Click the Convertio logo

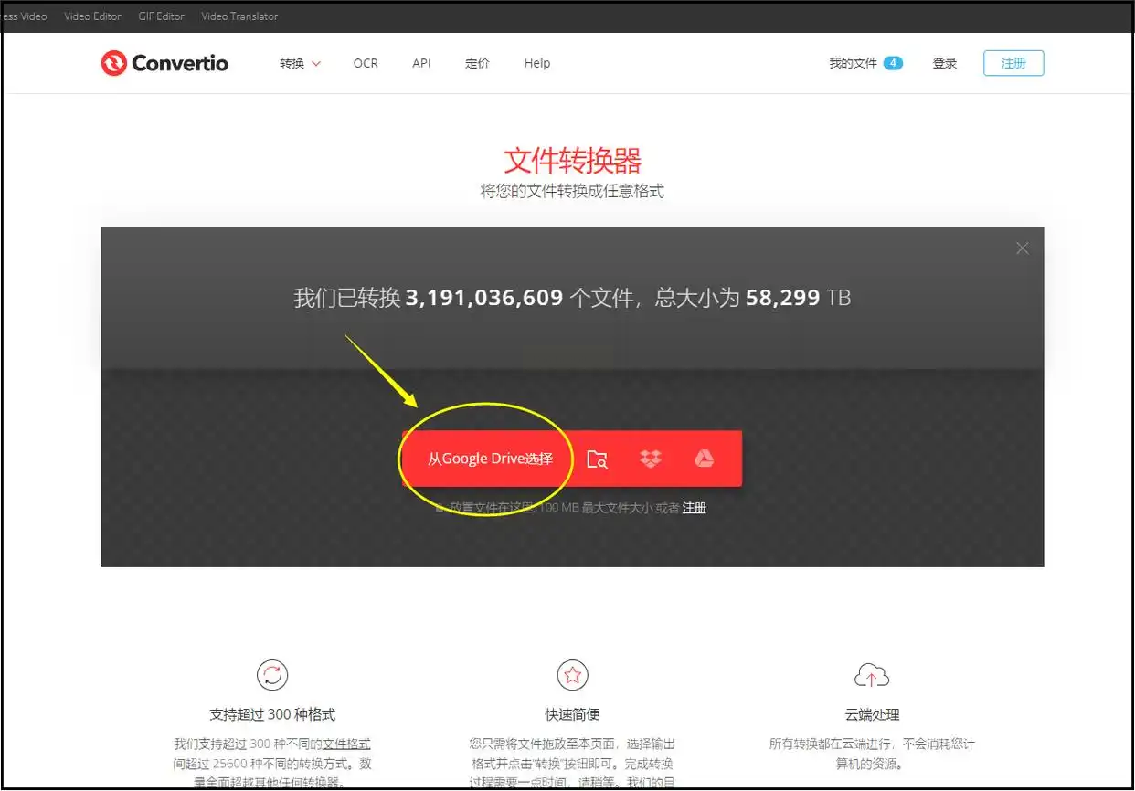pyautogui.click(x=164, y=63)
